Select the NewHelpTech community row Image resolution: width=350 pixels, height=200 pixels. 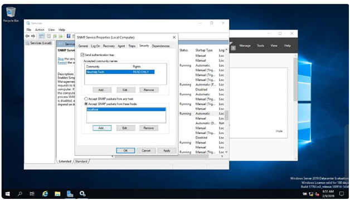point(120,72)
